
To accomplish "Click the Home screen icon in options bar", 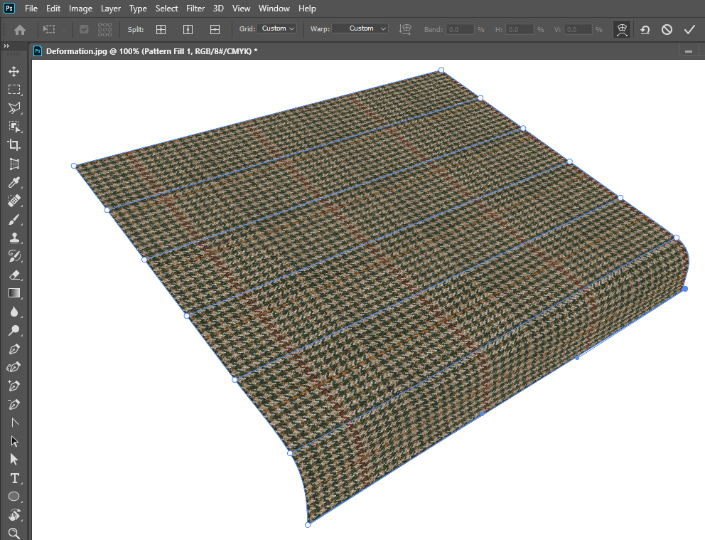I will click(20, 30).
